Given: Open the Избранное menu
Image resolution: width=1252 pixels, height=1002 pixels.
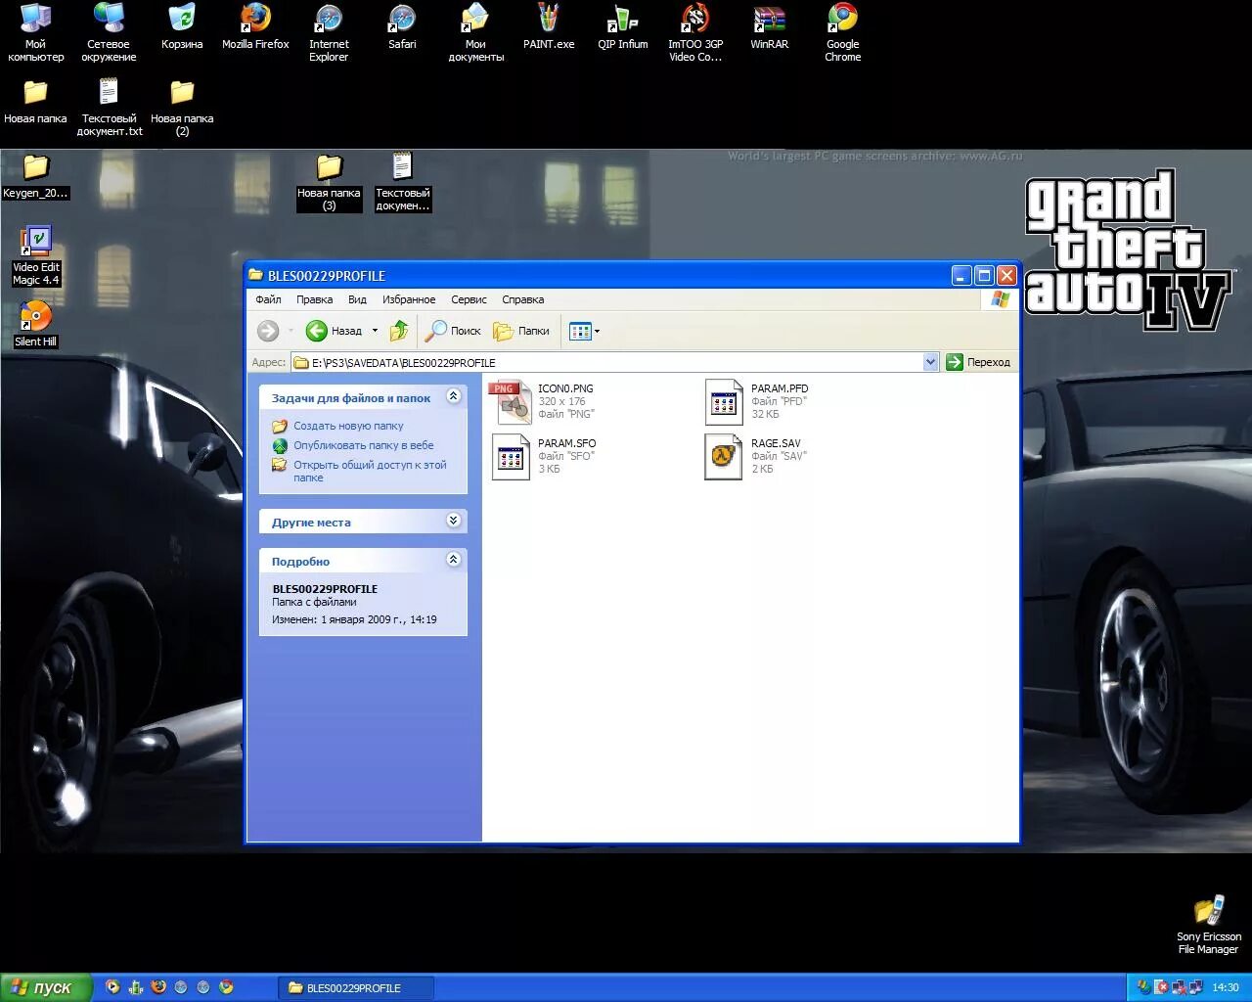Looking at the screenshot, I should click(x=409, y=299).
